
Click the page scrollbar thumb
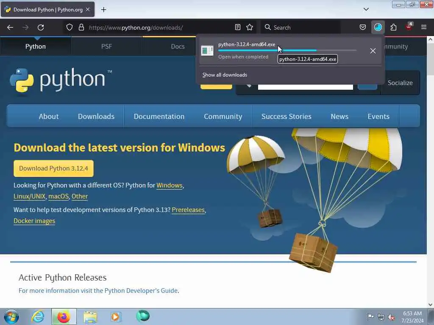tap(430, 59)
